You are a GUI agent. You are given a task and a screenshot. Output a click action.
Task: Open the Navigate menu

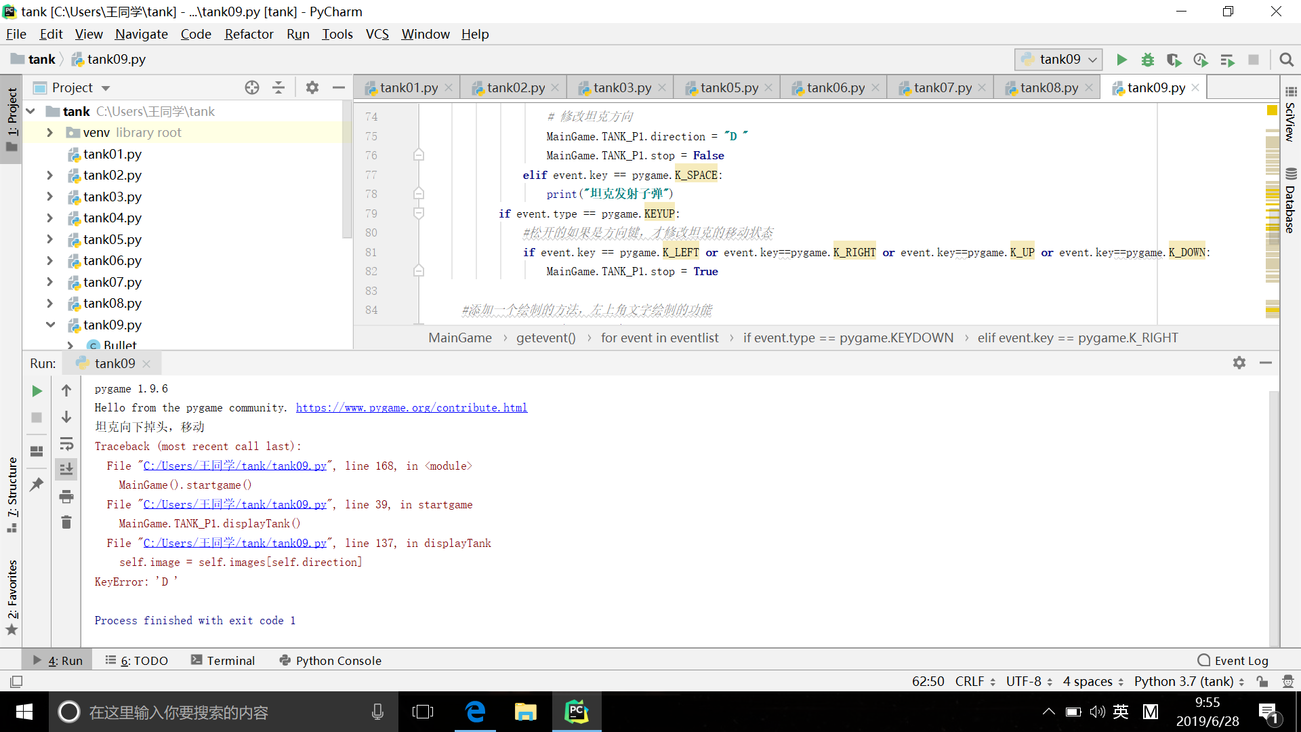141,34
